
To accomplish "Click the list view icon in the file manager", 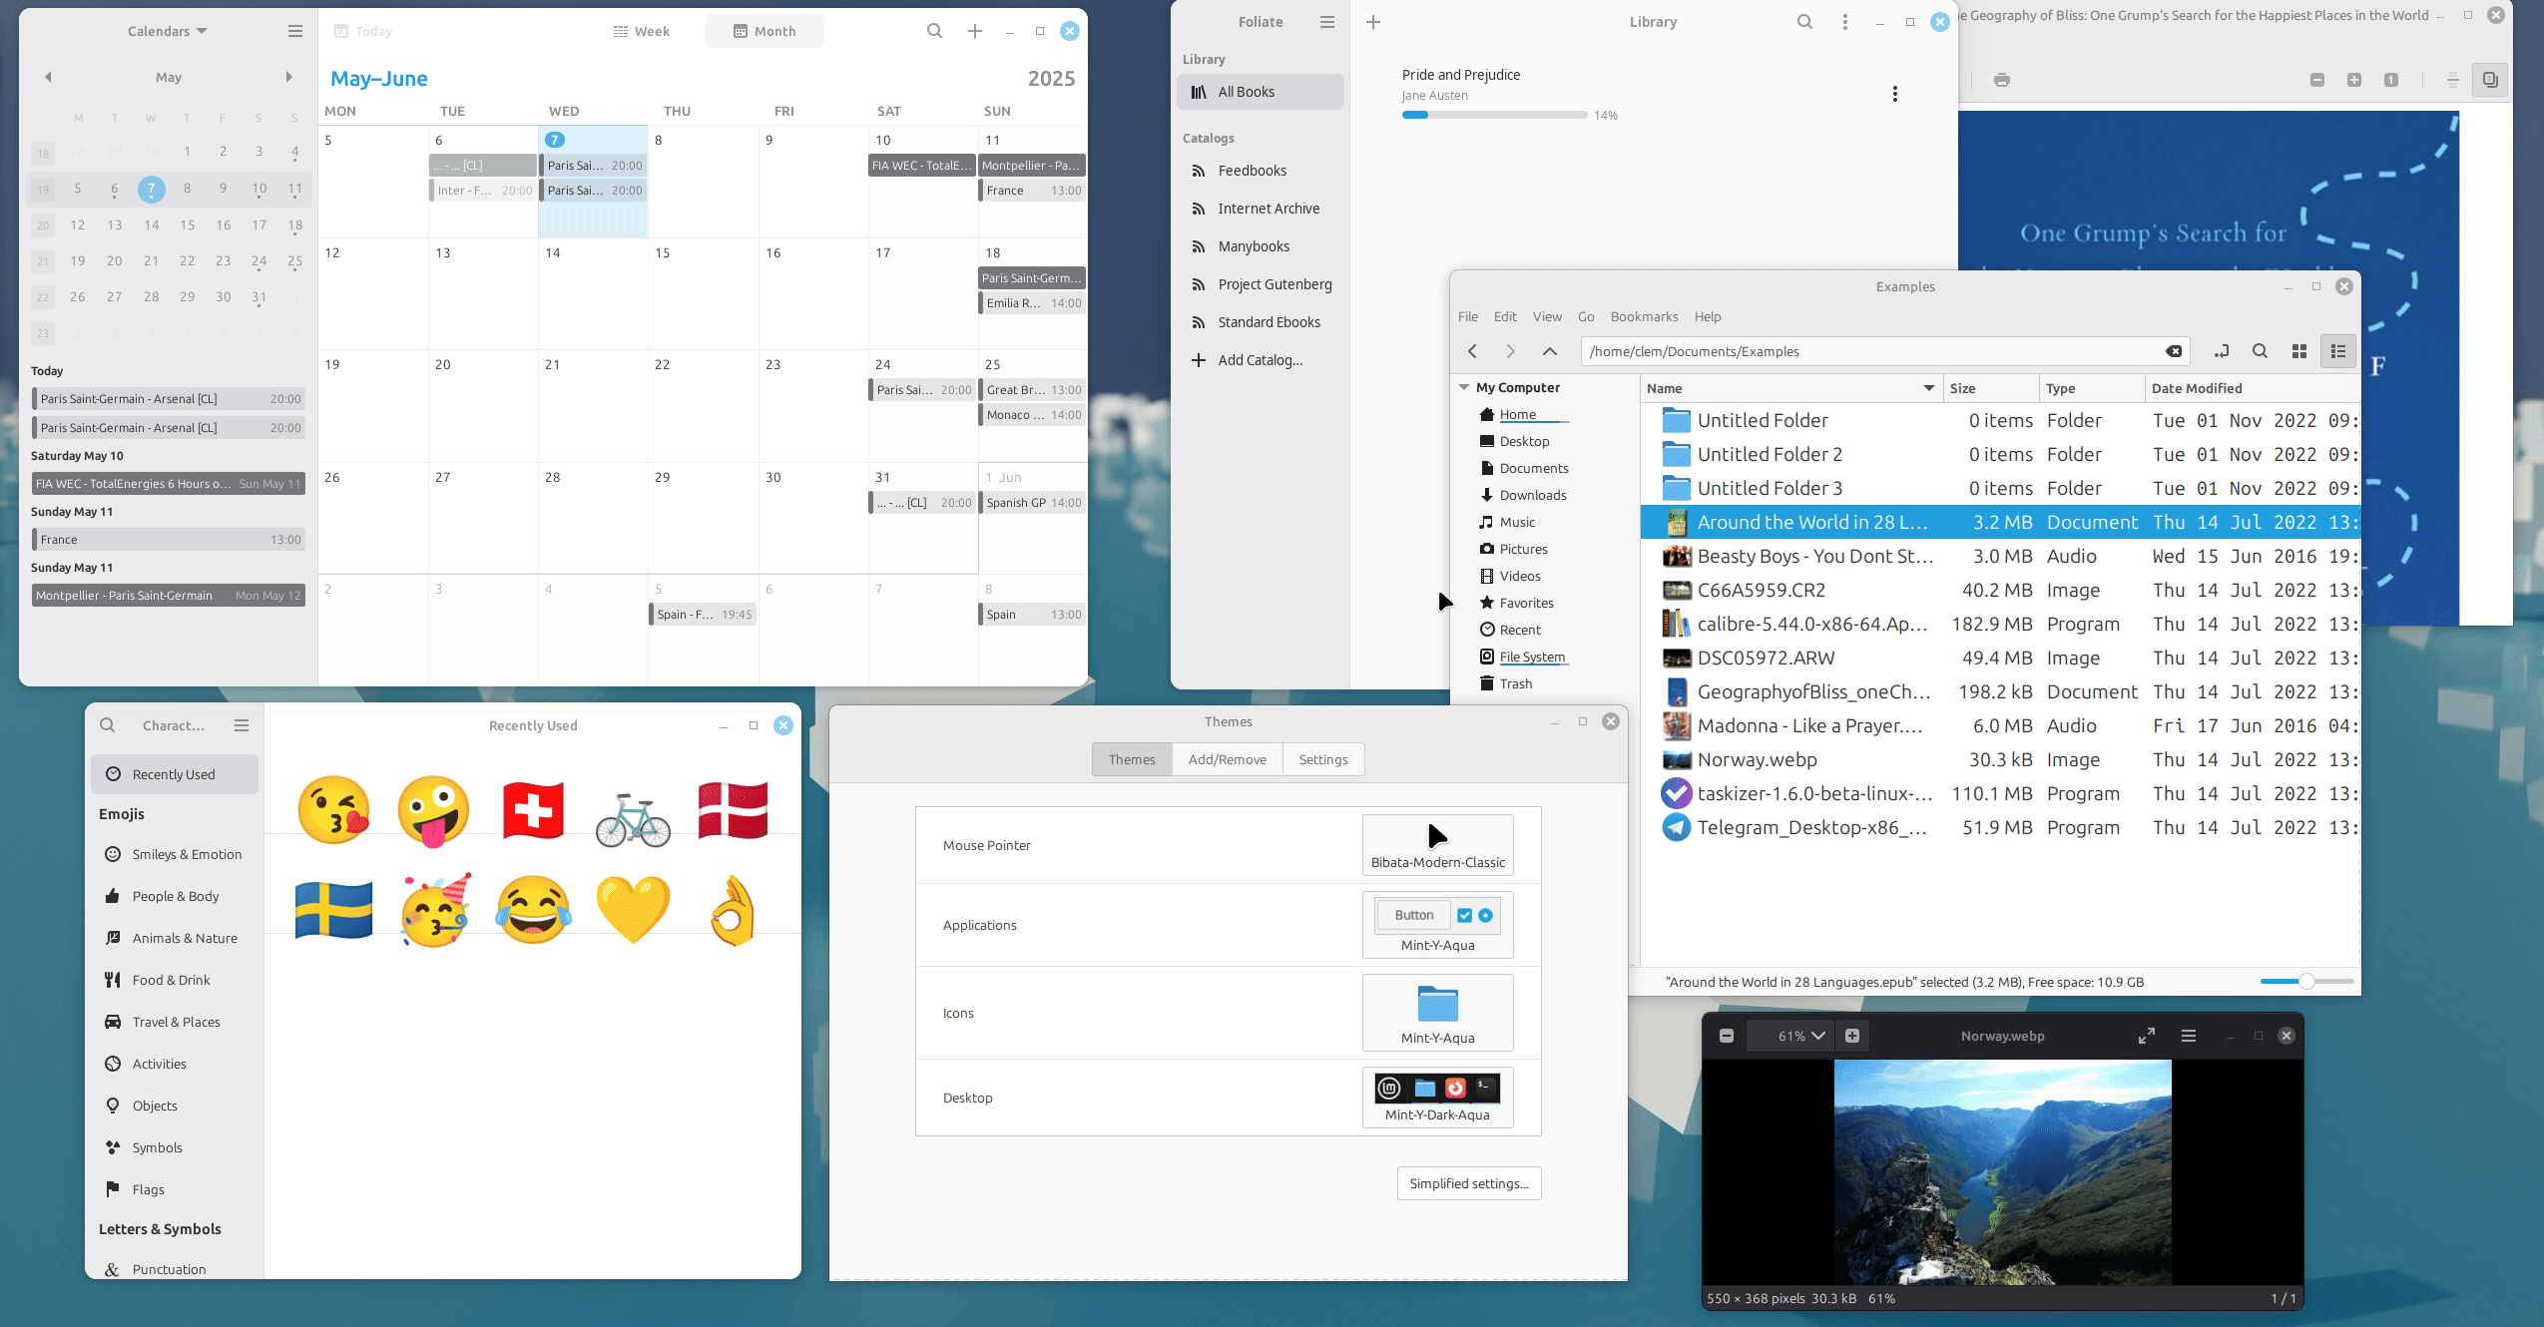I will click(2337, 351).
